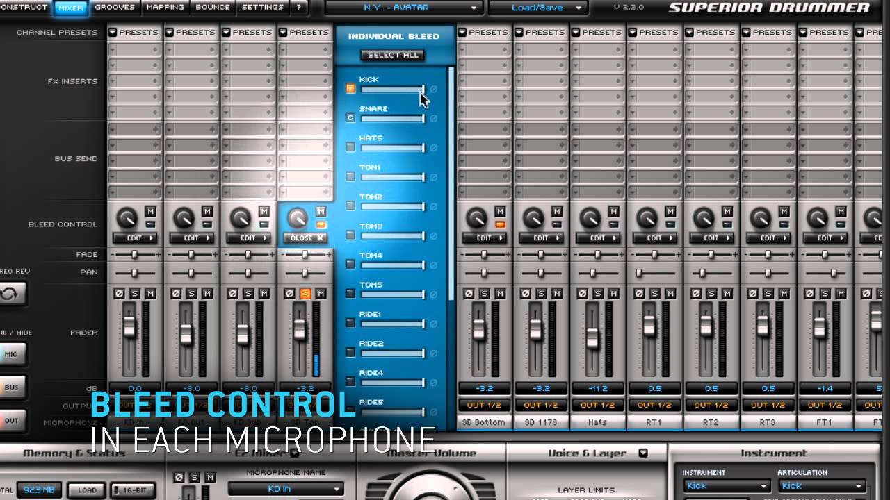890x500 pixels.
Task: Disable the Kick bleed checkbox
Action: pos(350,89)
